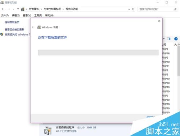Close the Windows 功能 dialog

(x=159, y=21)
